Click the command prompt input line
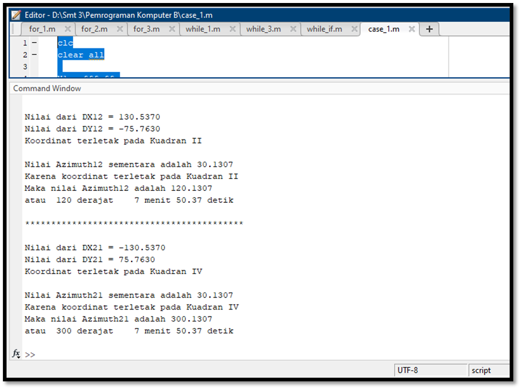This screenshot has width=521, height=389. pyautogui.click(x=266, y=354)
